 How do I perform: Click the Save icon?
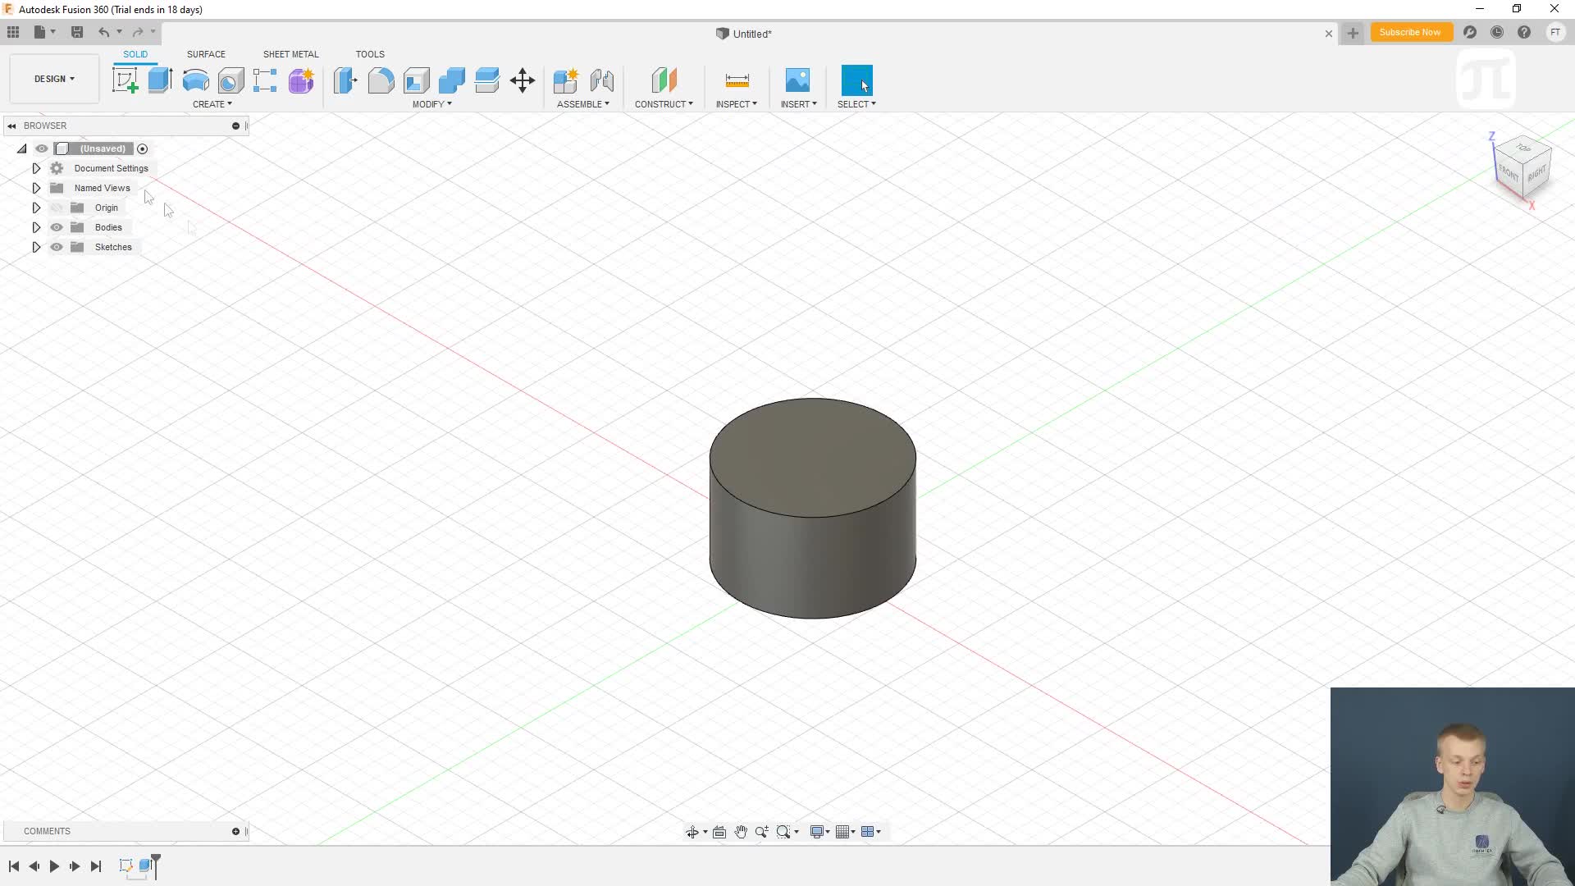(x=77, y=32)
